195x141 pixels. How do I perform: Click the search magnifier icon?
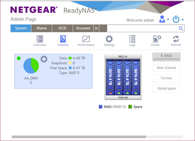click(x=181, y=28)
